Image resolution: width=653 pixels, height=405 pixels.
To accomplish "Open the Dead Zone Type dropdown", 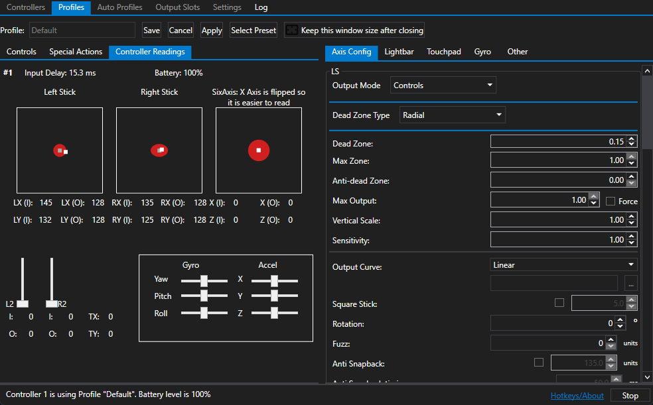I will point(452,114).
